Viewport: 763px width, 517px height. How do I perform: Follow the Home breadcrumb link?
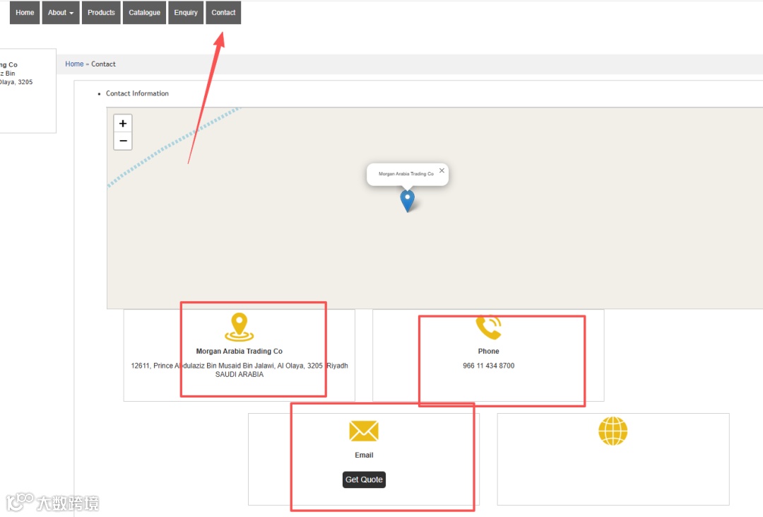coord(74,64)
